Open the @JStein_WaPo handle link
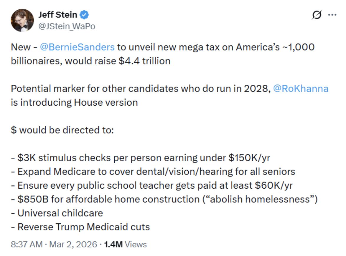Image resolution: width=346 pixels, height=256 pixels. click(x=67, y=26)
